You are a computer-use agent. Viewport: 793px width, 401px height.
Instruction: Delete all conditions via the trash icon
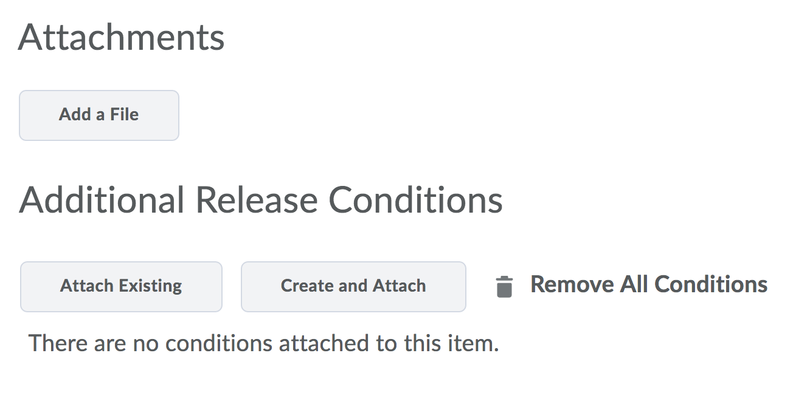[x=504, y=286]
